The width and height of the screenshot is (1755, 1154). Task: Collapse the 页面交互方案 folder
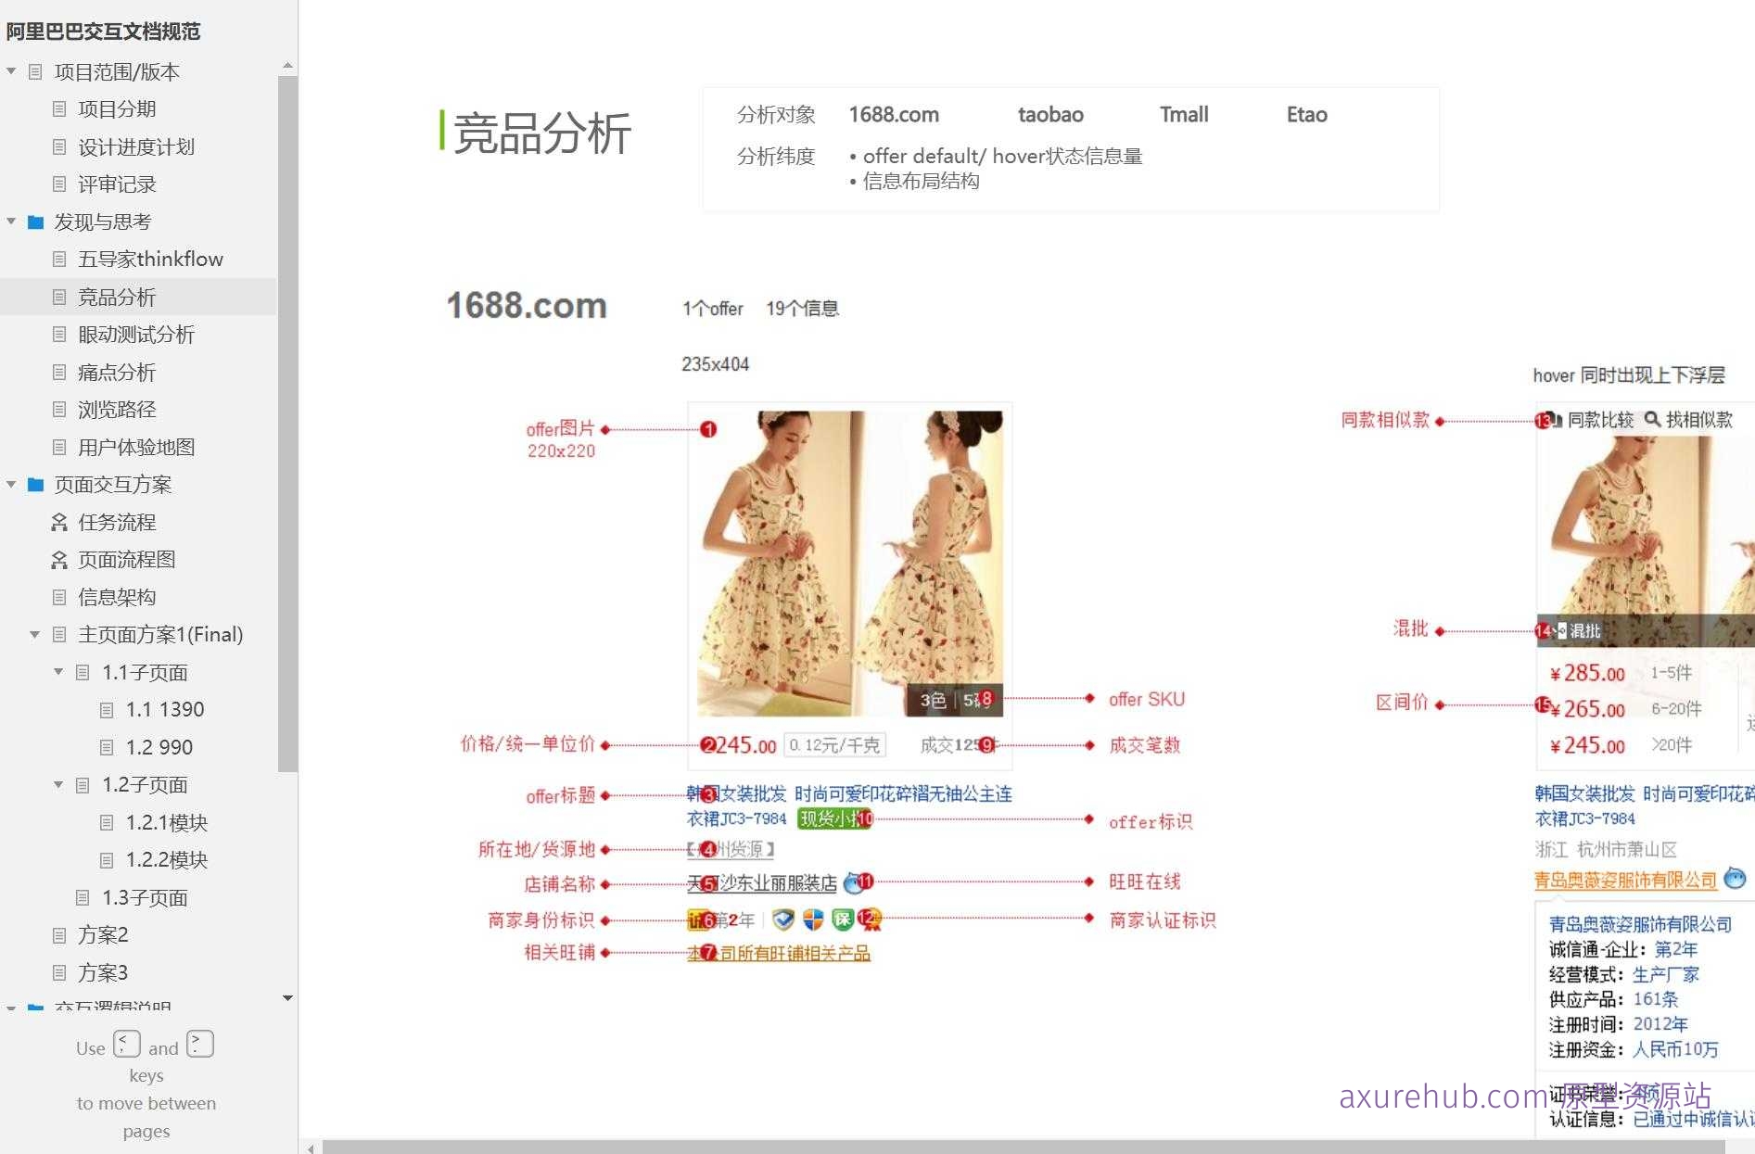11,485
